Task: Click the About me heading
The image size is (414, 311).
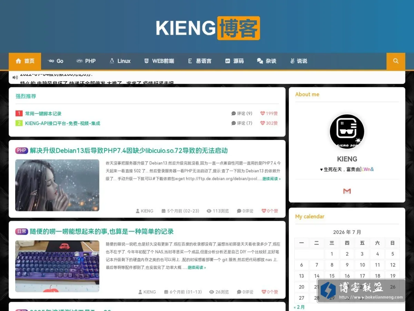Action: pos(307,94)
